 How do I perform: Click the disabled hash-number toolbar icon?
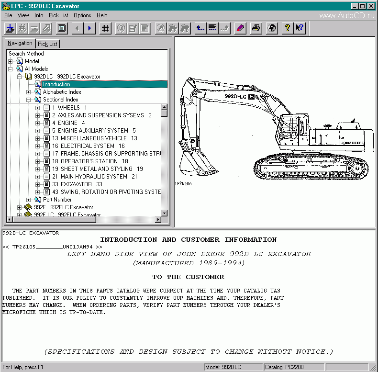pyautogui.click(x=22, y=28)
